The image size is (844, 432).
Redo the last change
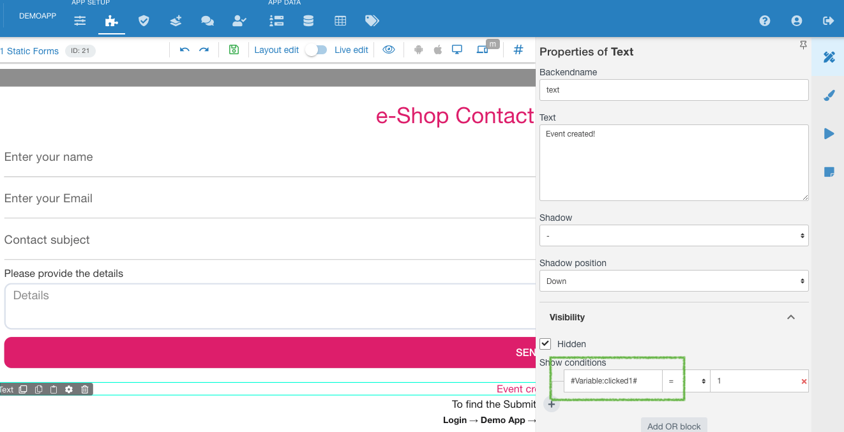(204, 50)
